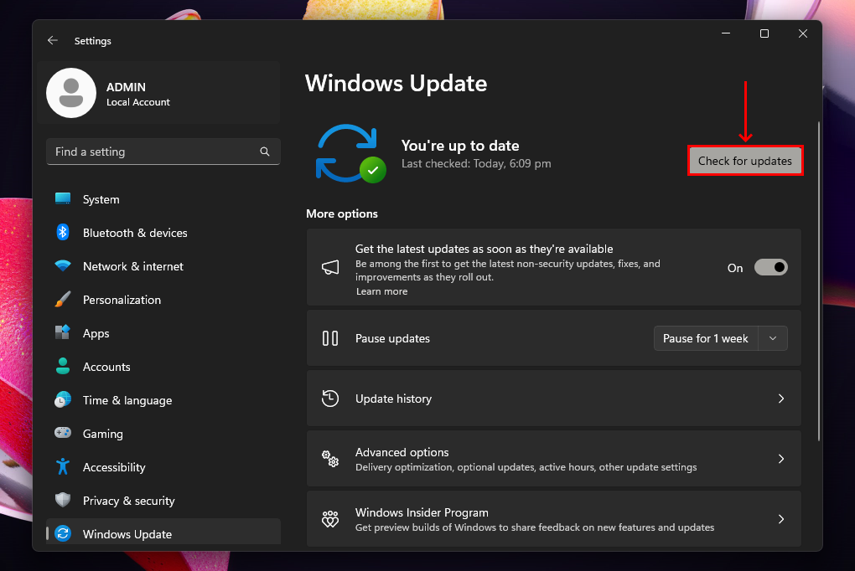Open the Apps settings category
Screen dimensions: 855x571
(163, 333)
